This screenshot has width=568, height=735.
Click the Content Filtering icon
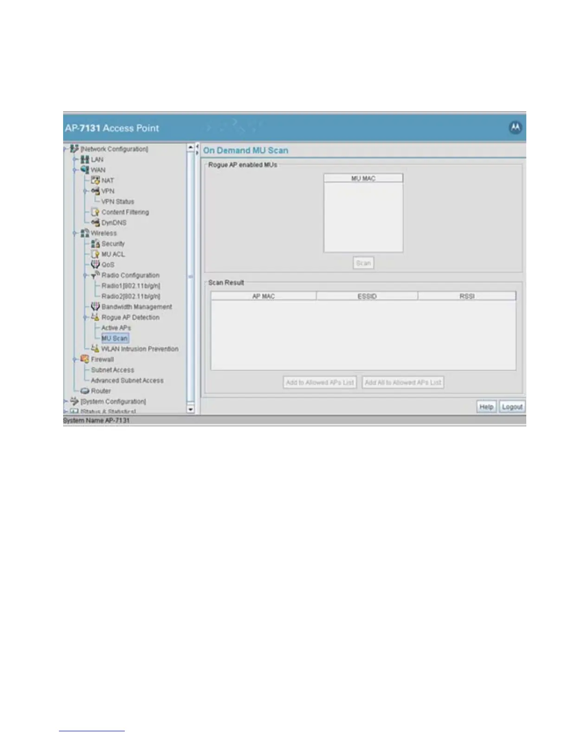coord(96,212)
